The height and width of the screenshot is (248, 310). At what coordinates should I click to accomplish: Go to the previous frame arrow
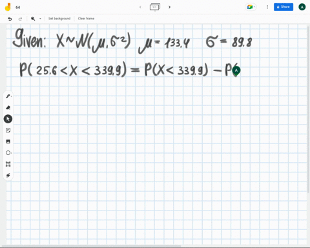click(x=140, y=7)
